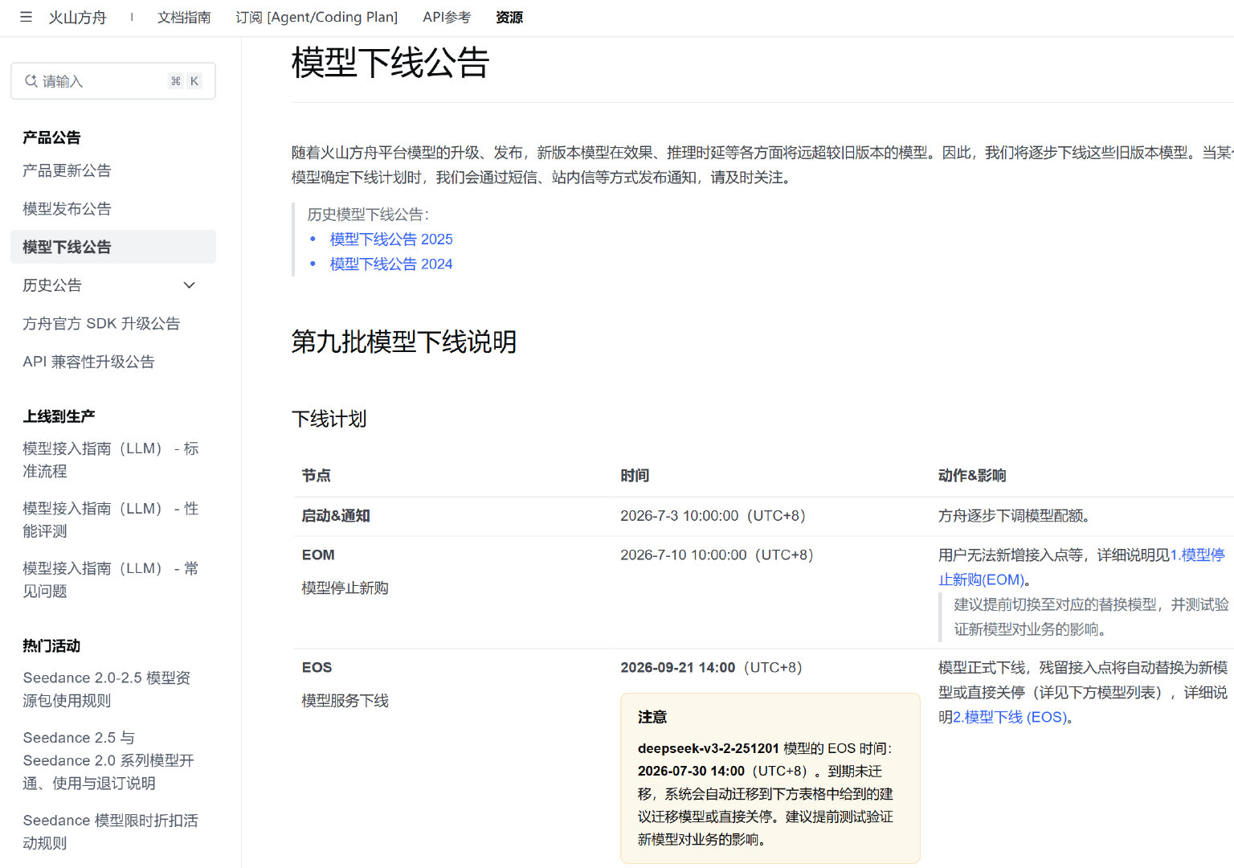Image resolution: width=1234 pixels, height=868 pixels.
Task: Open the 1.模型停止新购(EOM) link
Action: click(1081, 567)
